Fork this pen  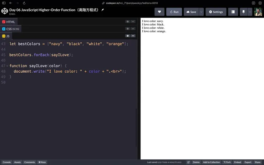227,162
